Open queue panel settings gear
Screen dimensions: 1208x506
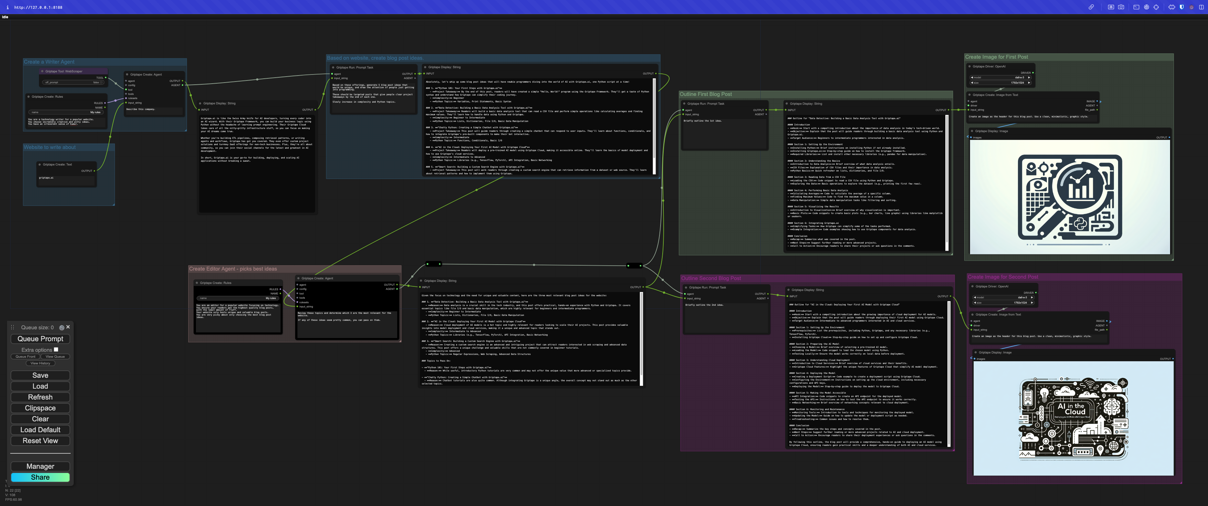[x=61, y=327]
